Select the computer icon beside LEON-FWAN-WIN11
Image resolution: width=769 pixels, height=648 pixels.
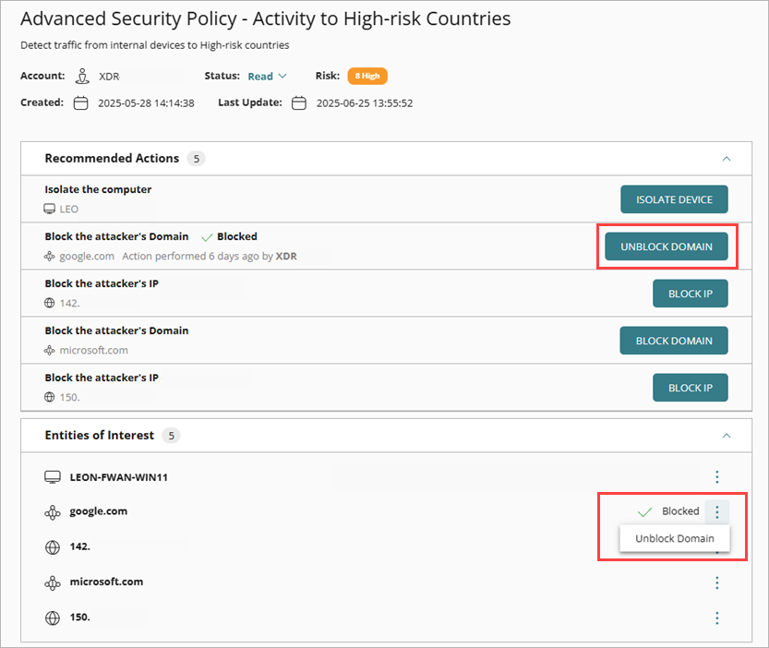click(x=53, y=476)
